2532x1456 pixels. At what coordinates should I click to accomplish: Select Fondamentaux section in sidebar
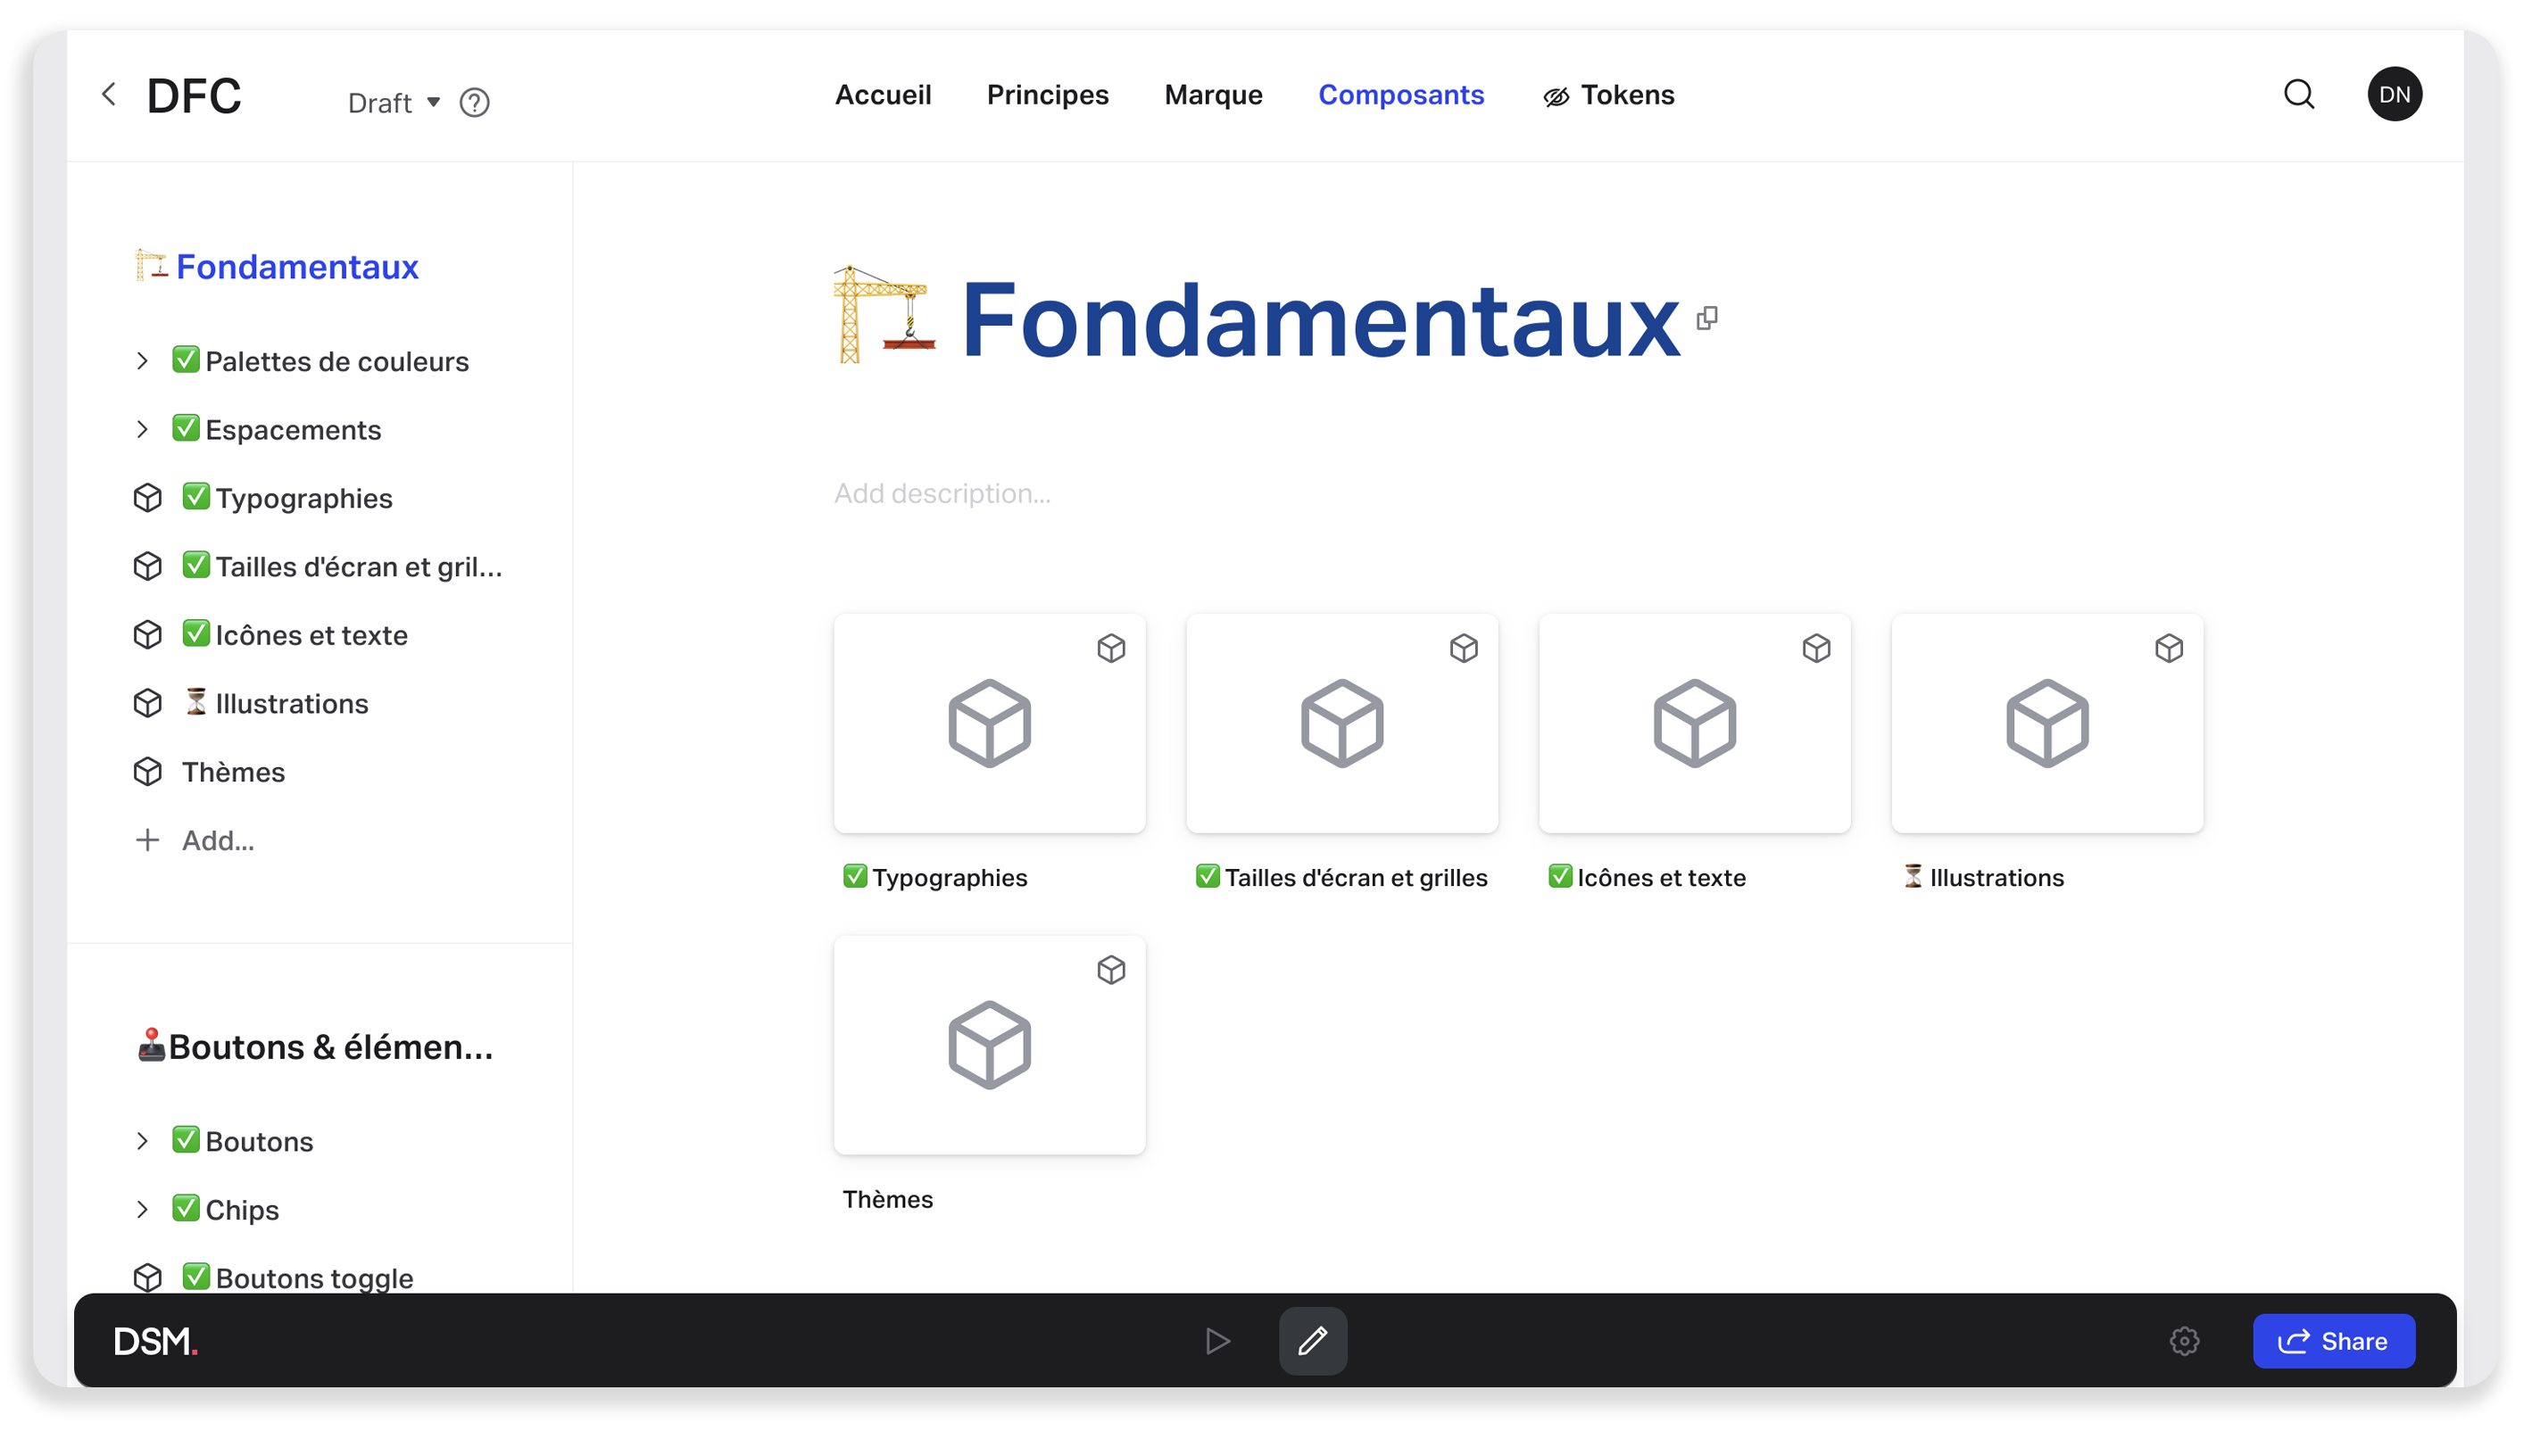277,267
